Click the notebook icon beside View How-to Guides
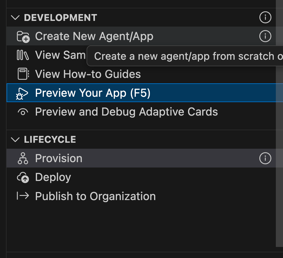This screenshot has width=283, height=258. click(23, 74)
